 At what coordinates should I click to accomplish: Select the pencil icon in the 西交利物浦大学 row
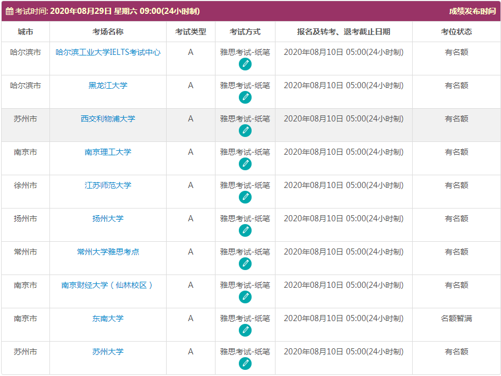coord(245,131)
